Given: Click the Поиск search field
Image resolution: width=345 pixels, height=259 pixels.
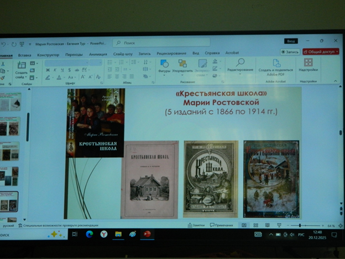Looking at the screenshot, I should pos(161,43).
